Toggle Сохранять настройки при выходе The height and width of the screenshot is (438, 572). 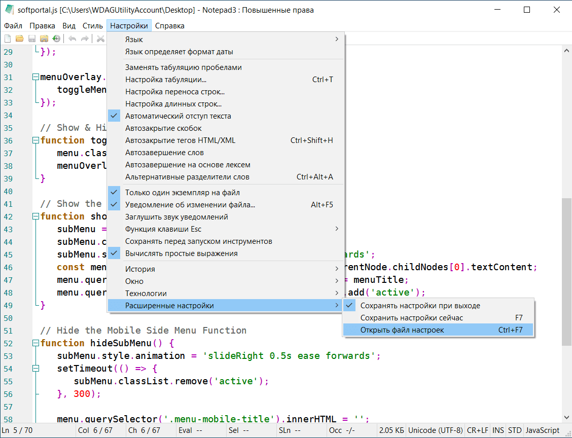420,306
